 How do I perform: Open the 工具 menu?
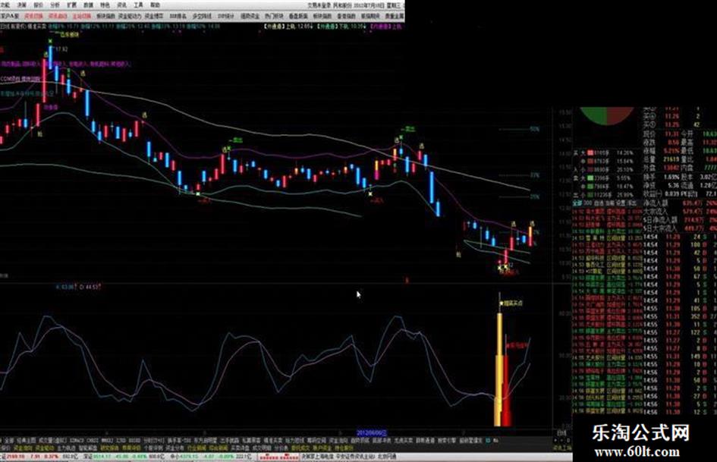(x=138, y=5)
